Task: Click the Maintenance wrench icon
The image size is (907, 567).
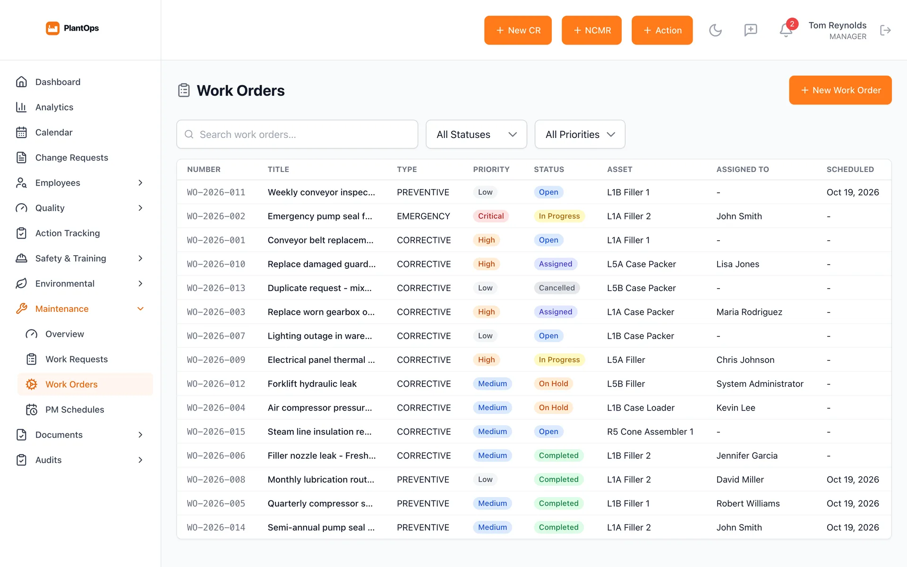Action: 21,309
